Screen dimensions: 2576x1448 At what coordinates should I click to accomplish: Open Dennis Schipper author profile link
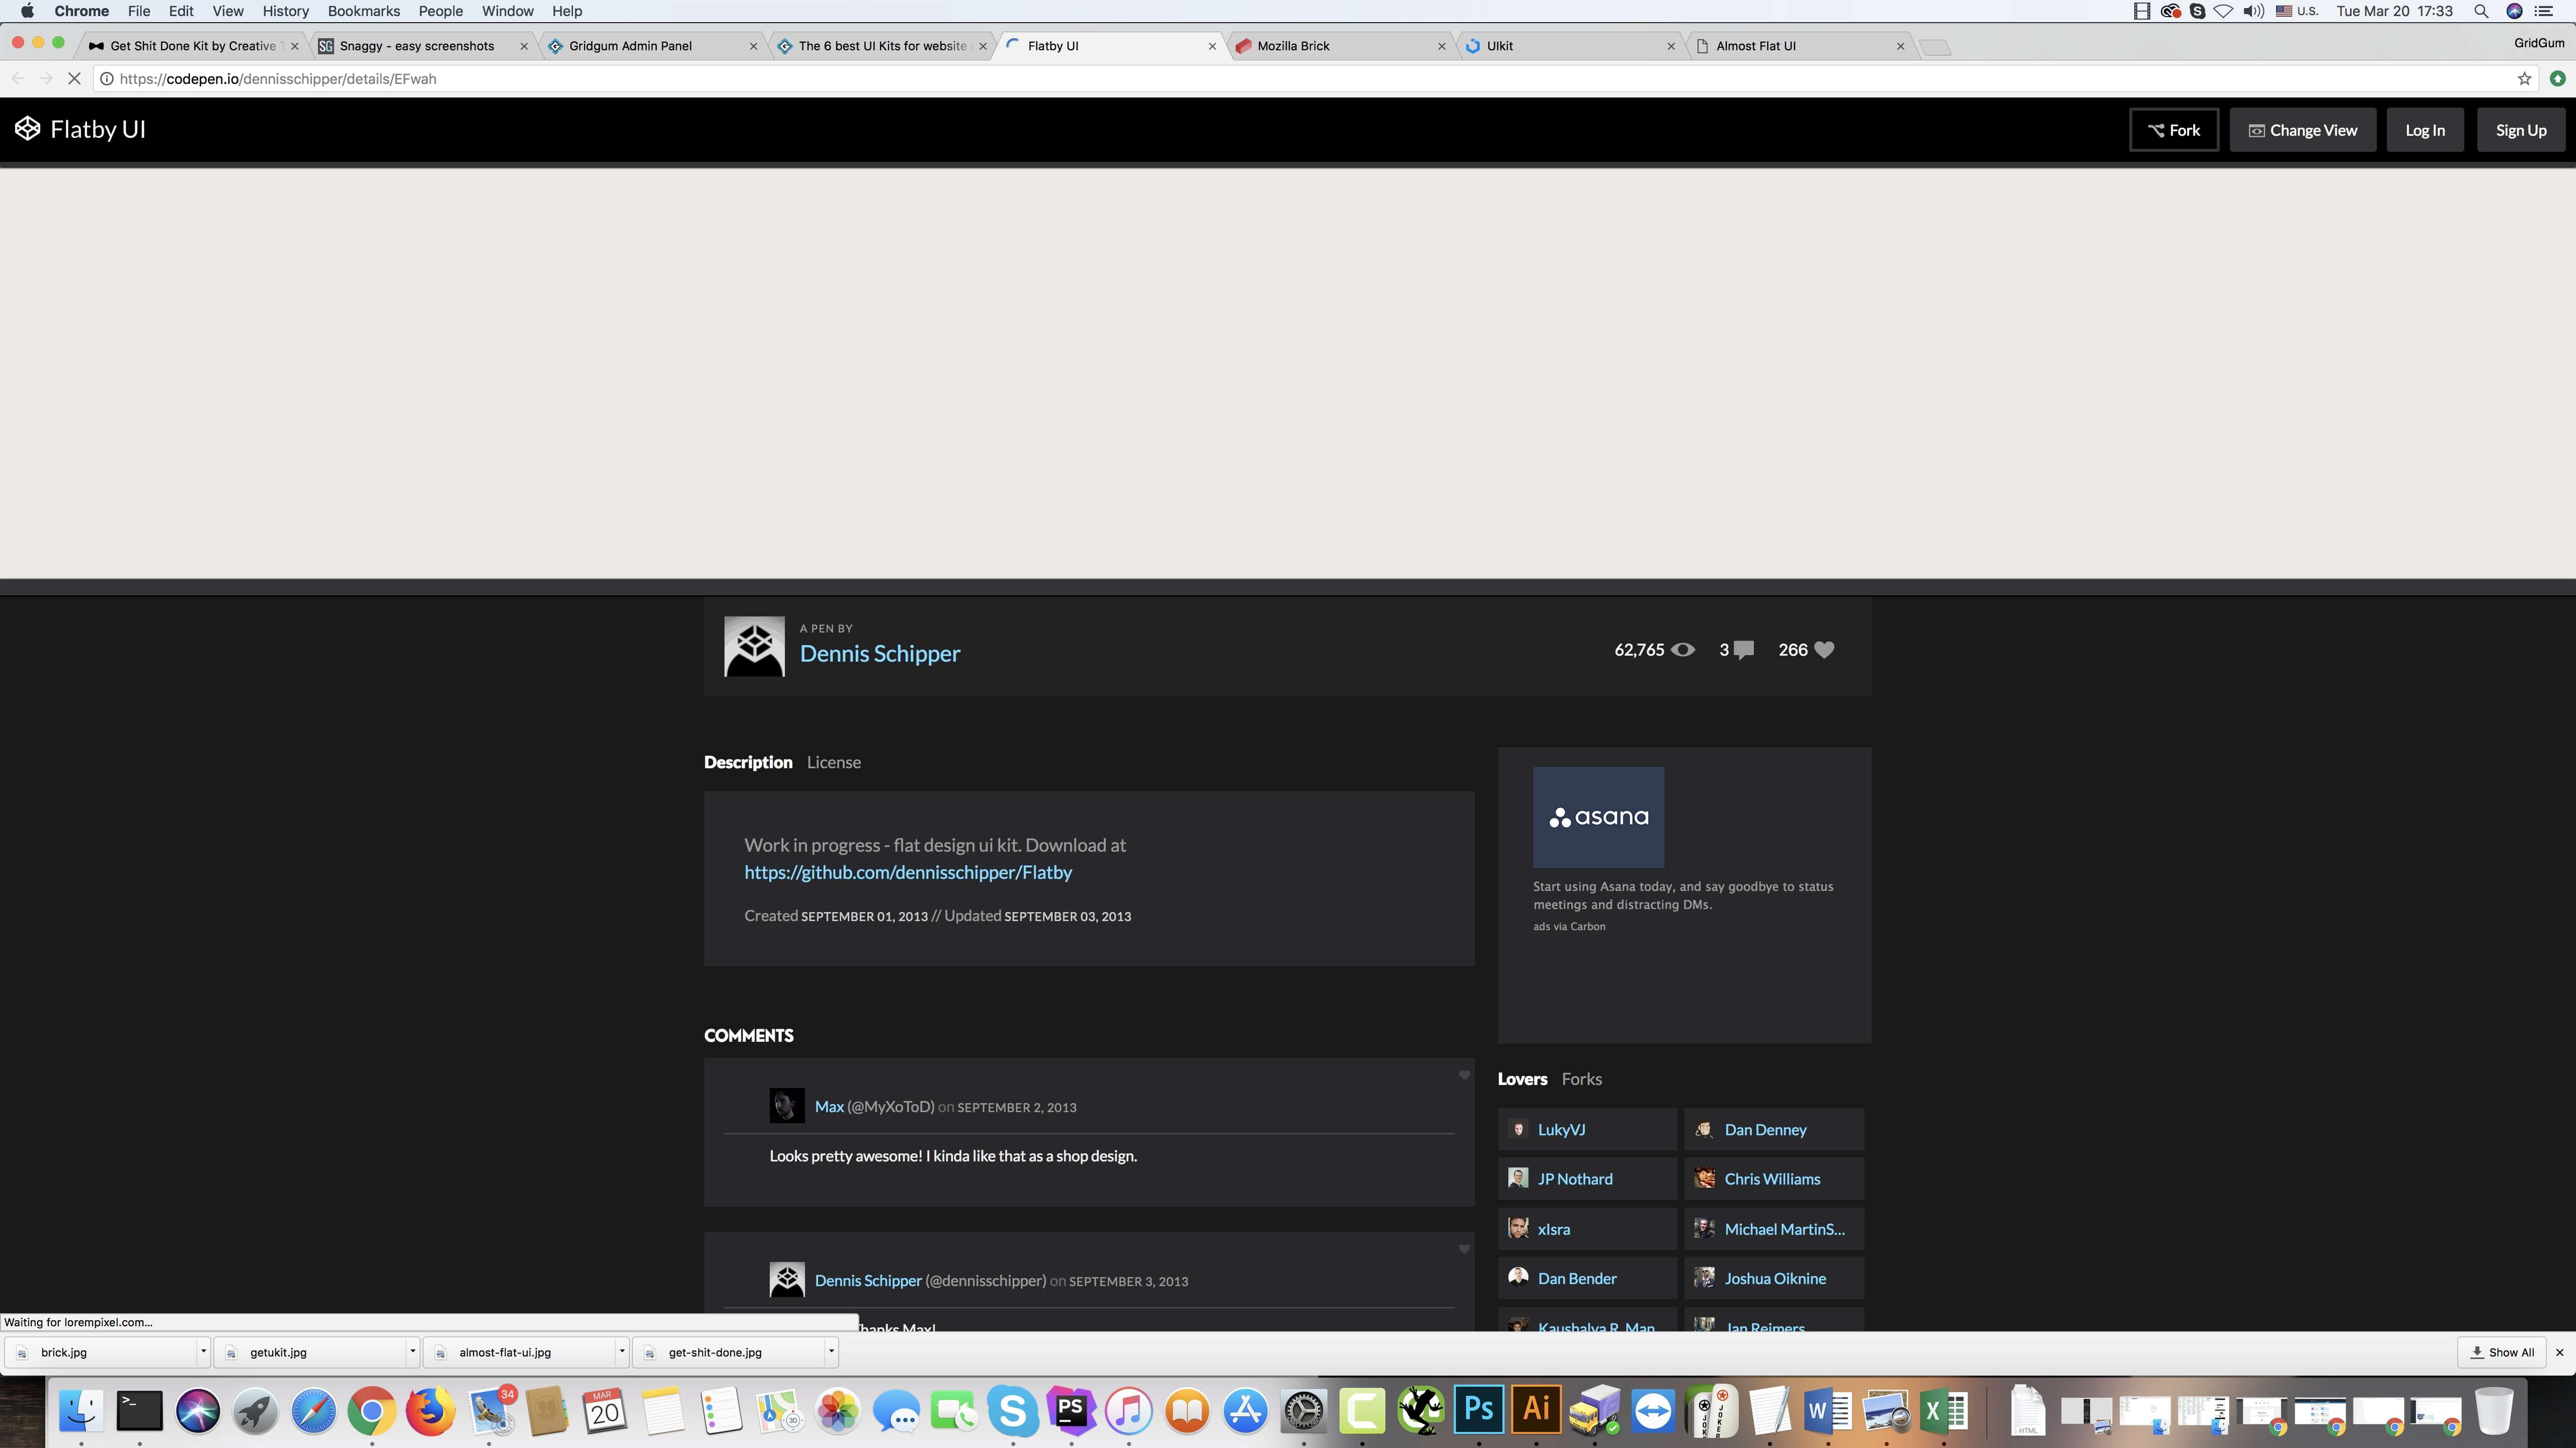(x=880, y=654)
